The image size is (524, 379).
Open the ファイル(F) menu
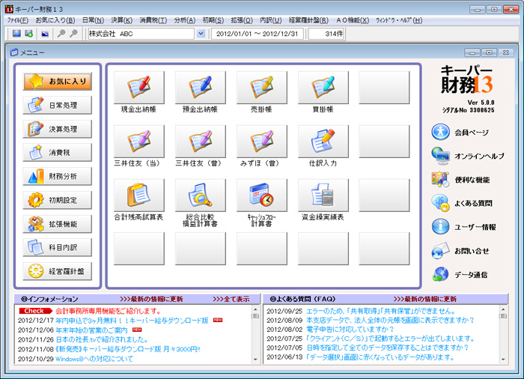click(18, 20)
